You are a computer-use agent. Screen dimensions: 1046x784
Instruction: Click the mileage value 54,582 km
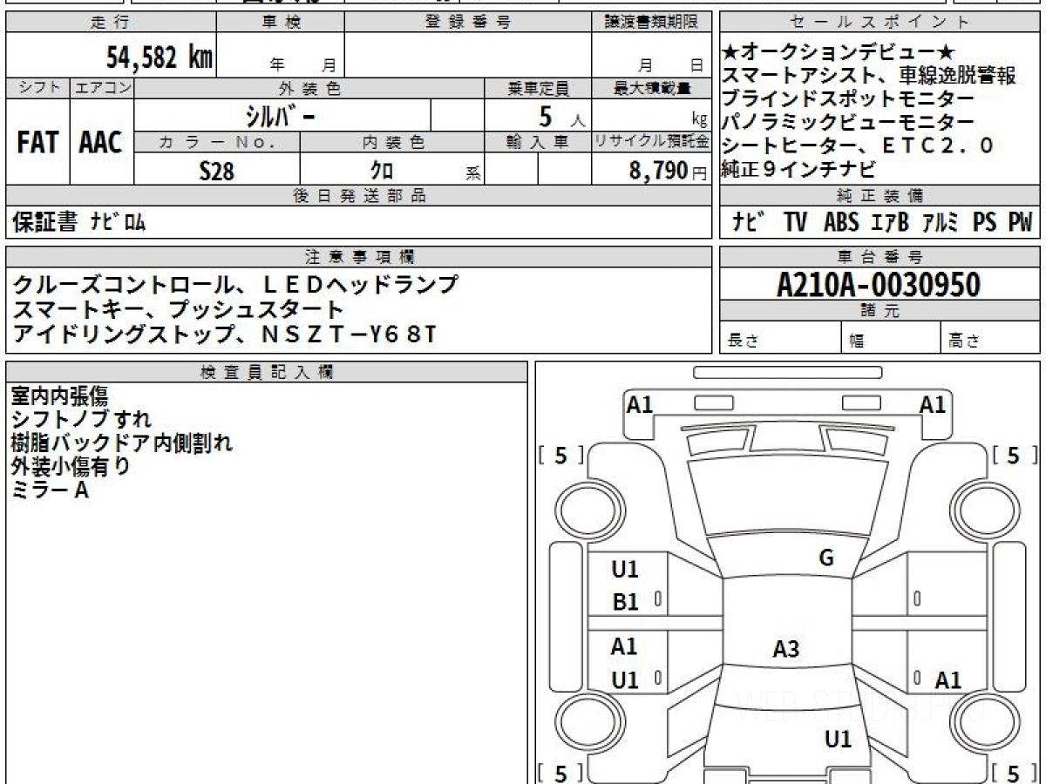click(x=160, y=57)
